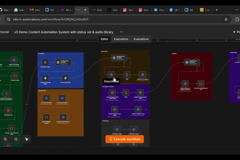Click the workflow name title text
The height and width of the screenshot is (160, 240).
coord(64,32)
